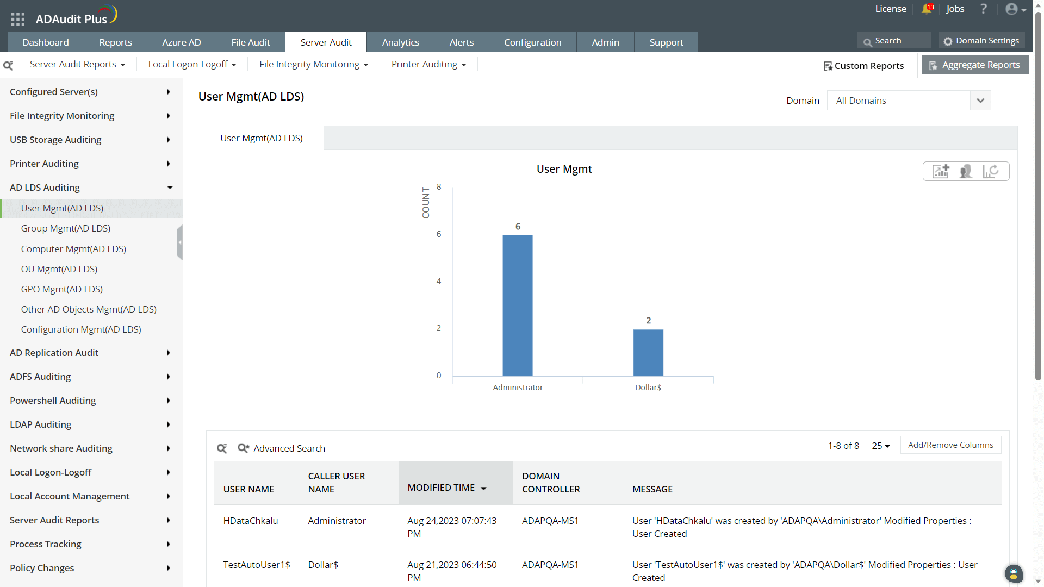
Task: Open Aggregate Reports
Action: (974, 65)
